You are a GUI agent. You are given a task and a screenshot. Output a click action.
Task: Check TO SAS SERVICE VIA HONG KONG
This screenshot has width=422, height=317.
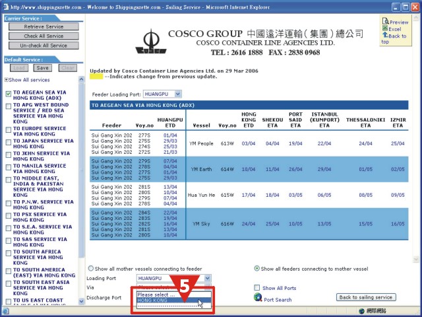click(9, 240)
